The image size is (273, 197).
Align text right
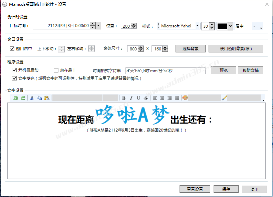[x=170, y=98]
